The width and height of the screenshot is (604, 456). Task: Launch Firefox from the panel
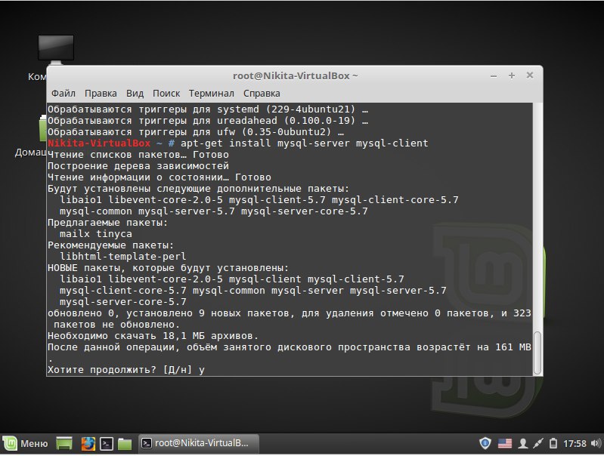tap(88, 444)
